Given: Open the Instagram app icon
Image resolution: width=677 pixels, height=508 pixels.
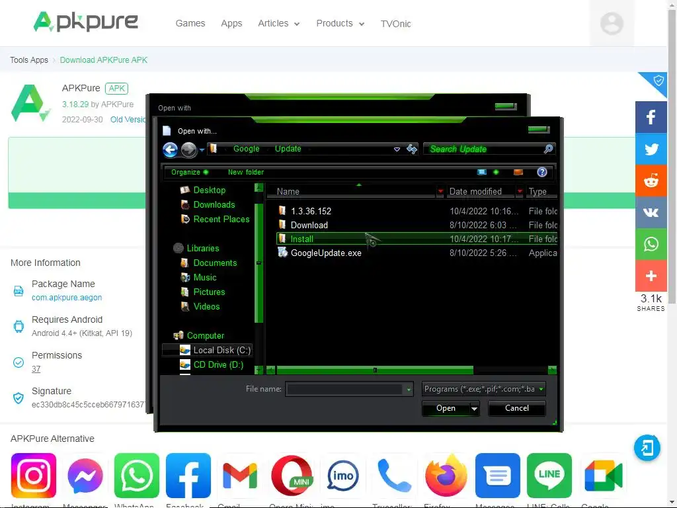Looking at the screenshot, I should point(34,476).
